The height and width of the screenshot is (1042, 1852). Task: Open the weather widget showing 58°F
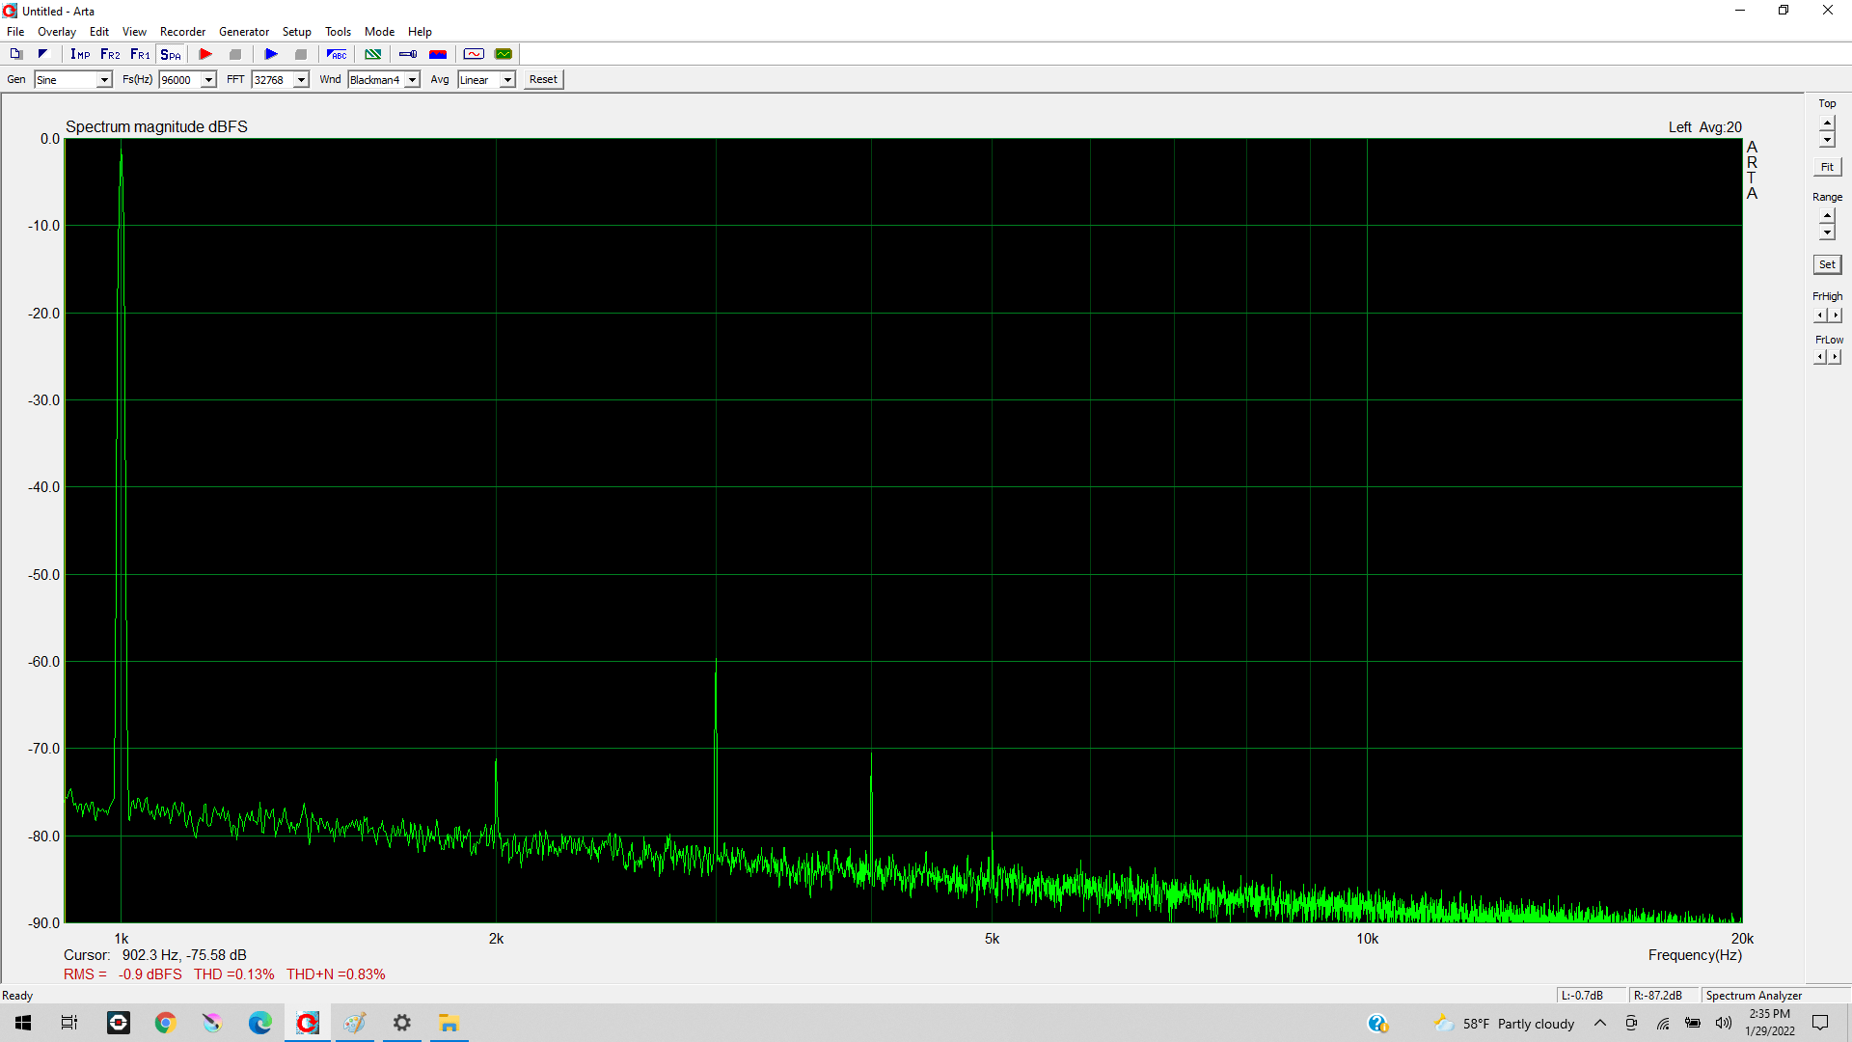click(x=1504, y=1023)
